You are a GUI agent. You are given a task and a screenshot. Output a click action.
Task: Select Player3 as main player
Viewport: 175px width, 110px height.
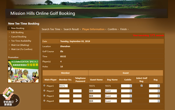(x=44, y=96)
